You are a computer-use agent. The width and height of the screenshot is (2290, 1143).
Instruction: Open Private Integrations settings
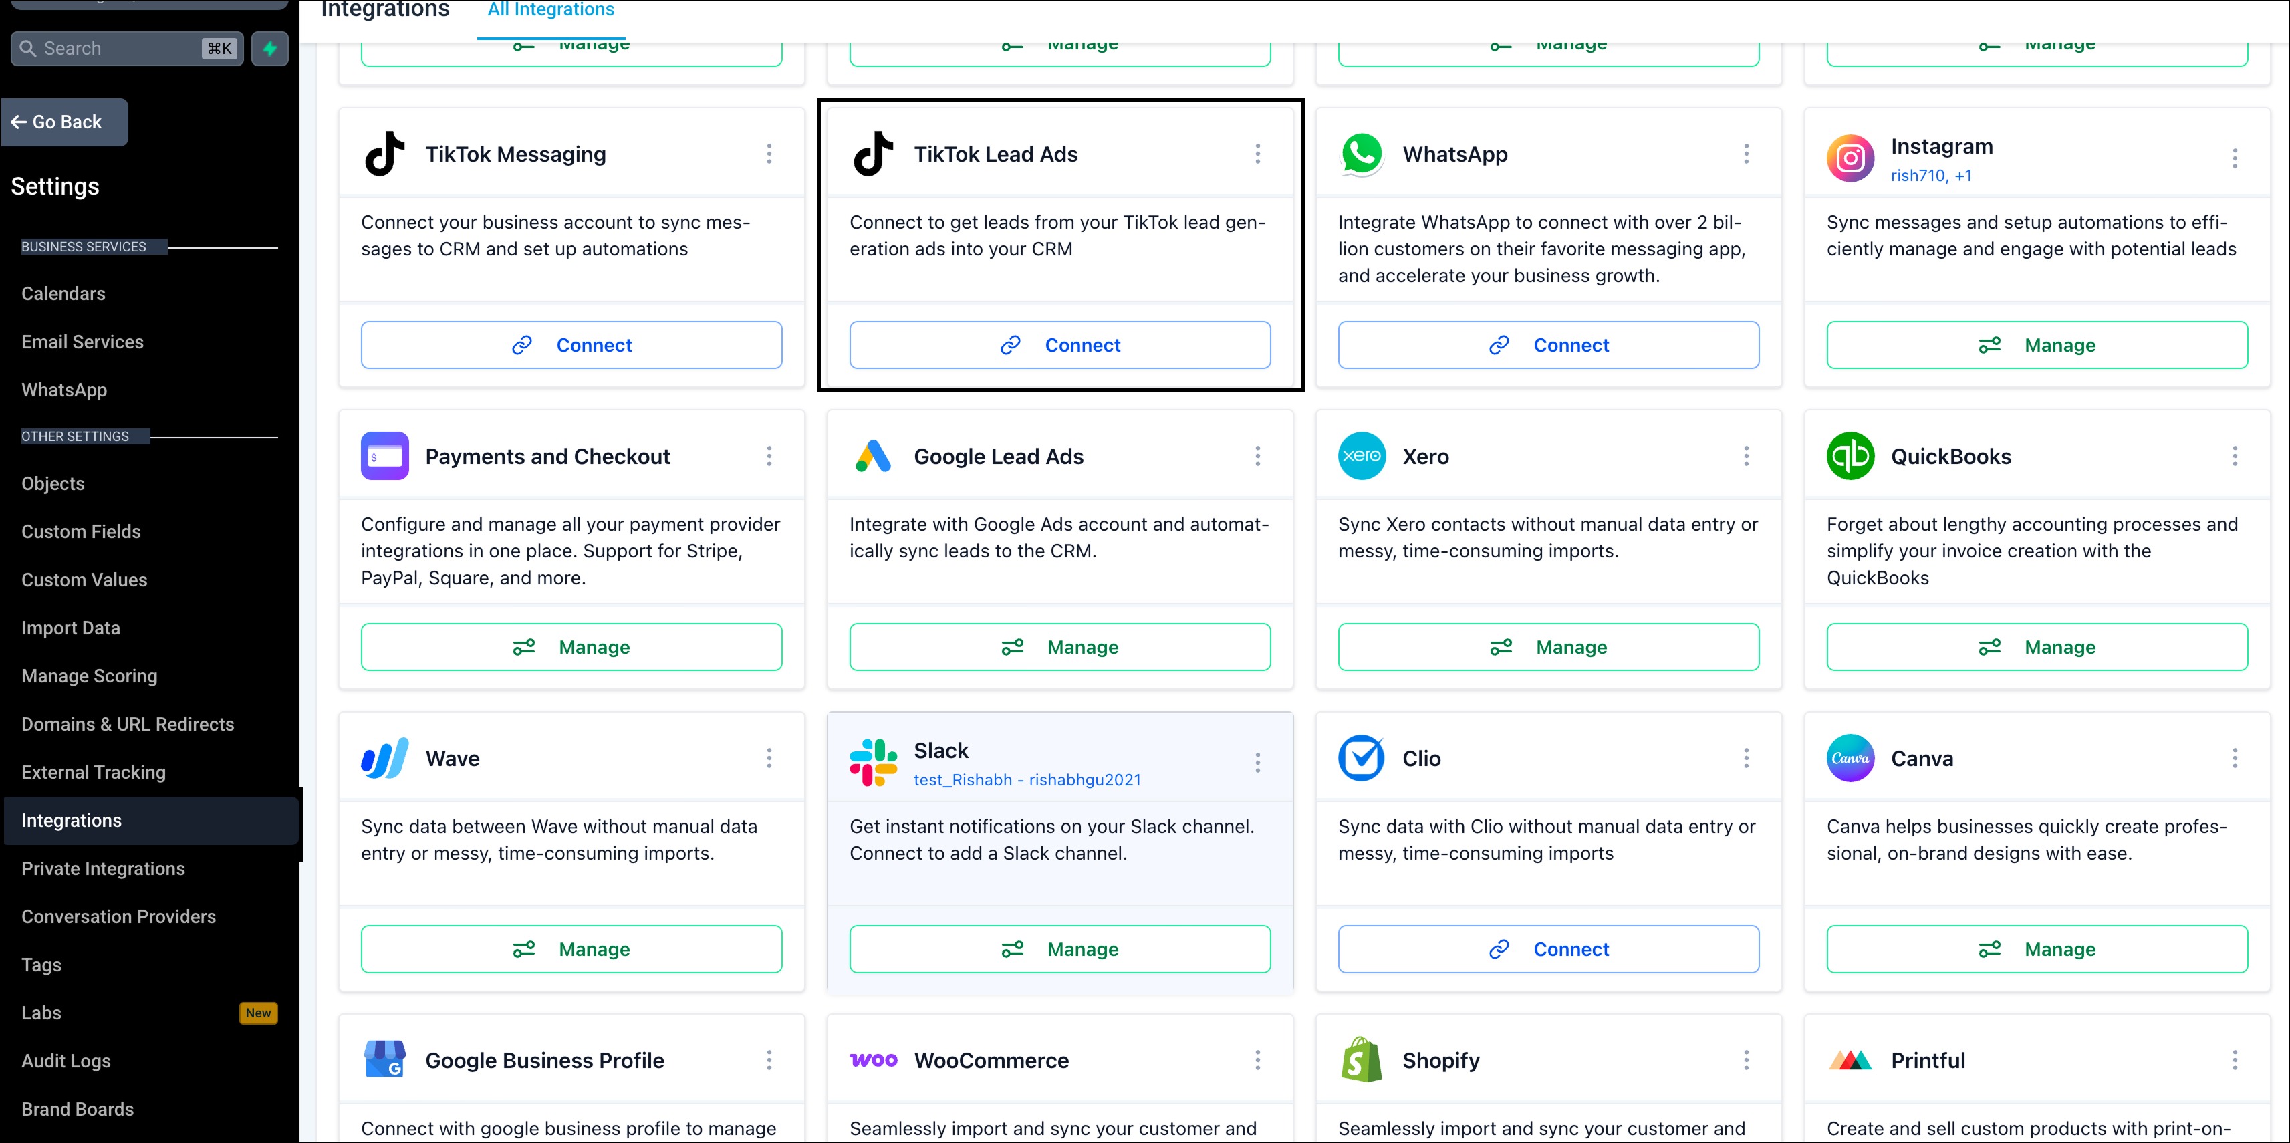click(103, 868)
